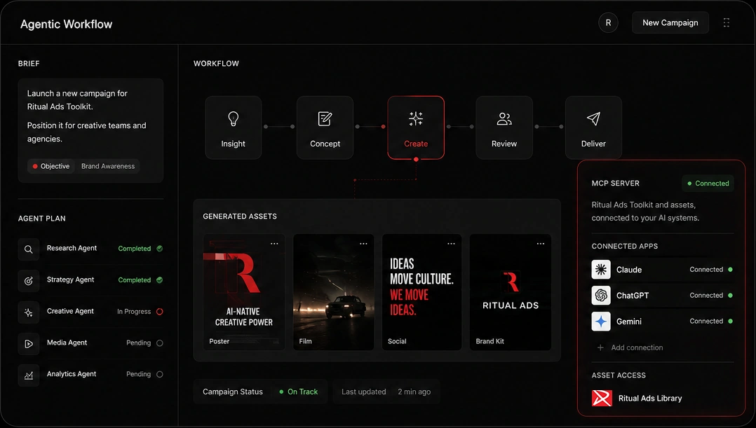Screen dimensions: 756x428
Task: Open the Concept workflow step
Action: [325, 127]
